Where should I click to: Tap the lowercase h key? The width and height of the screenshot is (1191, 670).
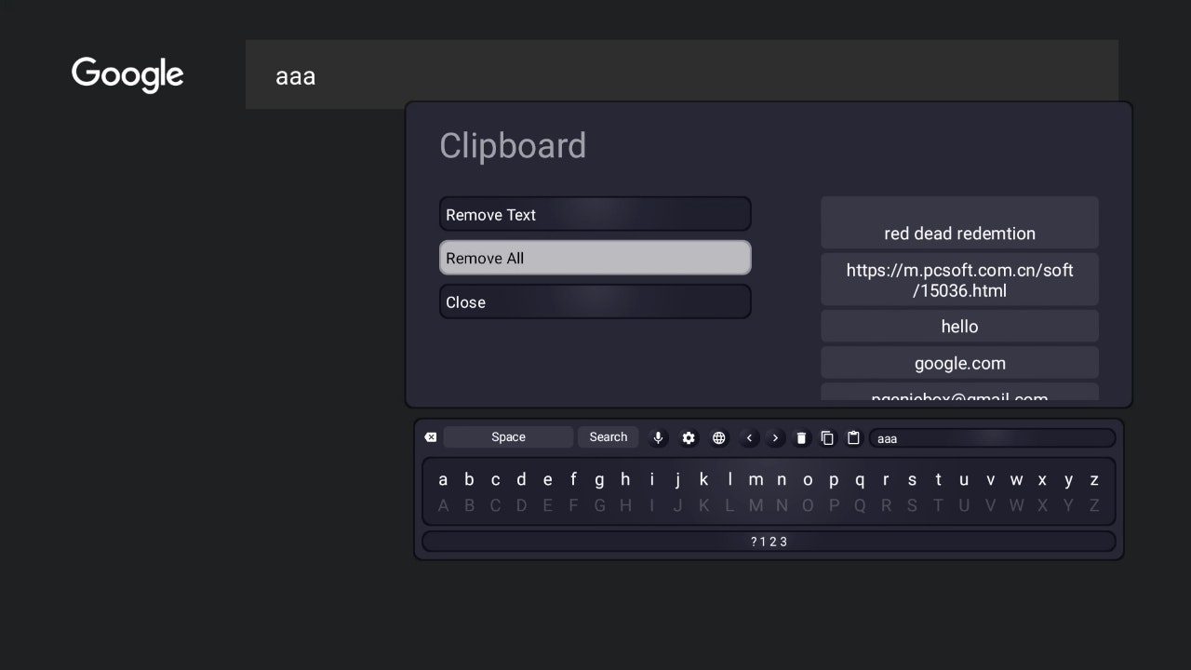point(625,480)
